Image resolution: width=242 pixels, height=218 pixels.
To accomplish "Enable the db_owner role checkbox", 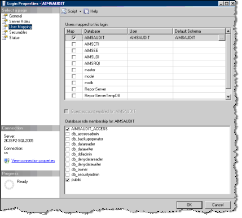I will tap(67, 169).
